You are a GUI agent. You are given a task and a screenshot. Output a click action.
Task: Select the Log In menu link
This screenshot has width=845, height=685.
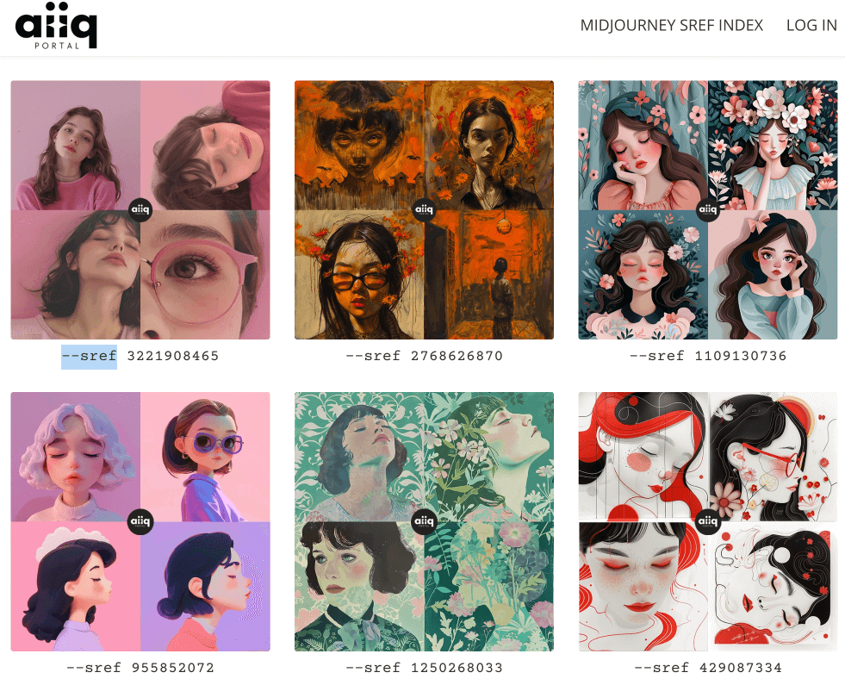click(x=811, y=25)
